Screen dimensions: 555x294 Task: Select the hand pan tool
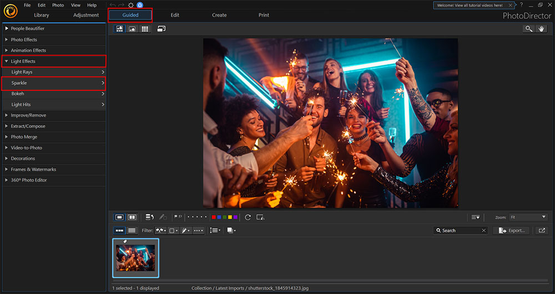[x=541, y=29]
